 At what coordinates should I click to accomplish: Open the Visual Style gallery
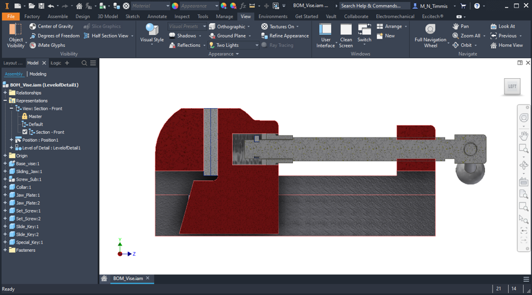pyautogui.click(x=151, y=34)
